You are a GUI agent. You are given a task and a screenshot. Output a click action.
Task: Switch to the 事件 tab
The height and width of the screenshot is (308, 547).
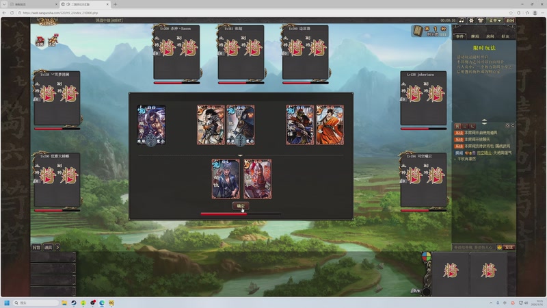[459, 36]
